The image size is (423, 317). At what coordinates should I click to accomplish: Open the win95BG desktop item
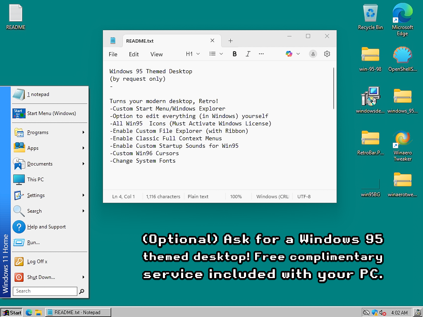370,187
